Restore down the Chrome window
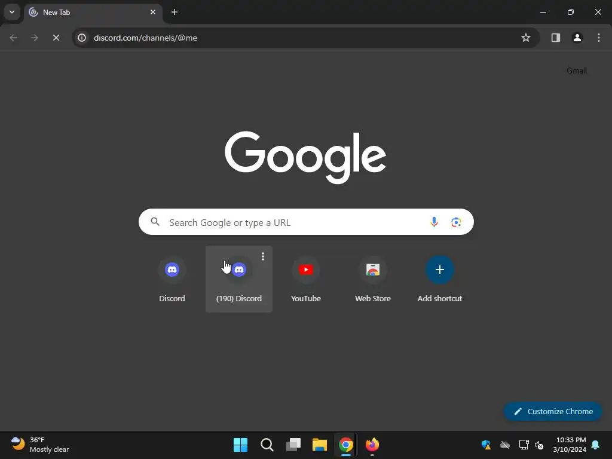This screenshot has width=612, height=459. pyautogui.click(x=571, y=12)
